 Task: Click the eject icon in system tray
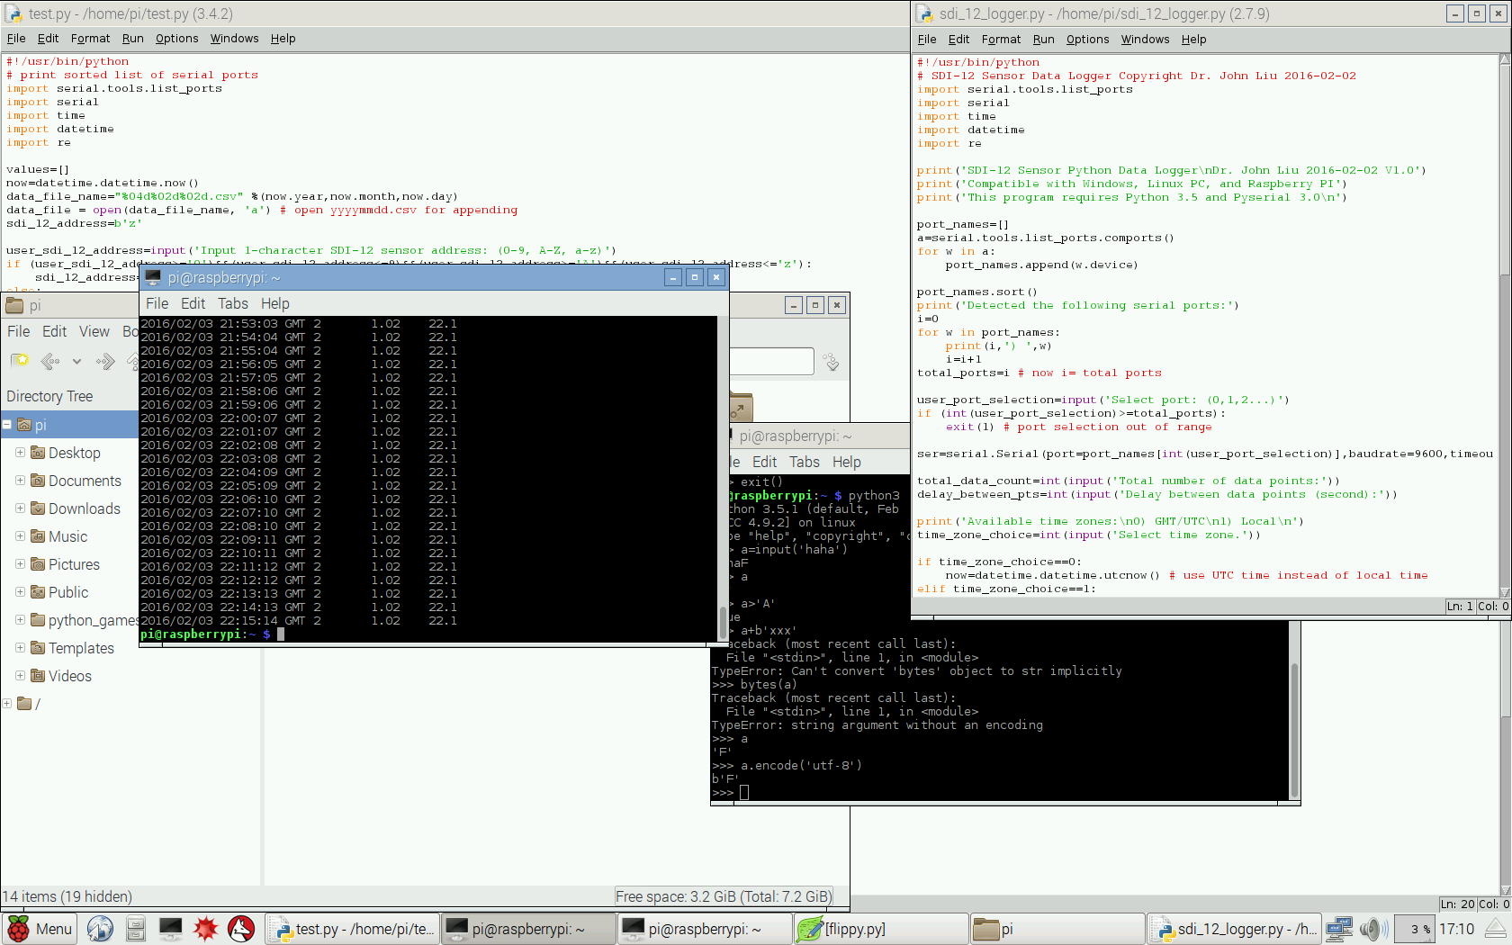pos(1495,929)
